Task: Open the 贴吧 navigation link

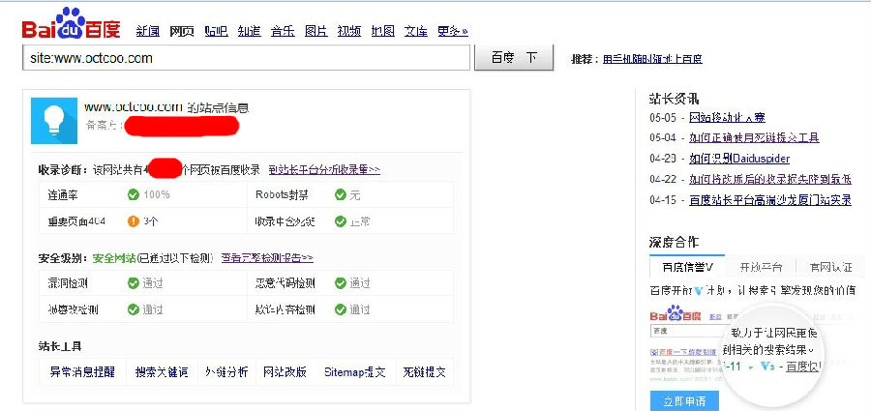Action: (216, 31)
